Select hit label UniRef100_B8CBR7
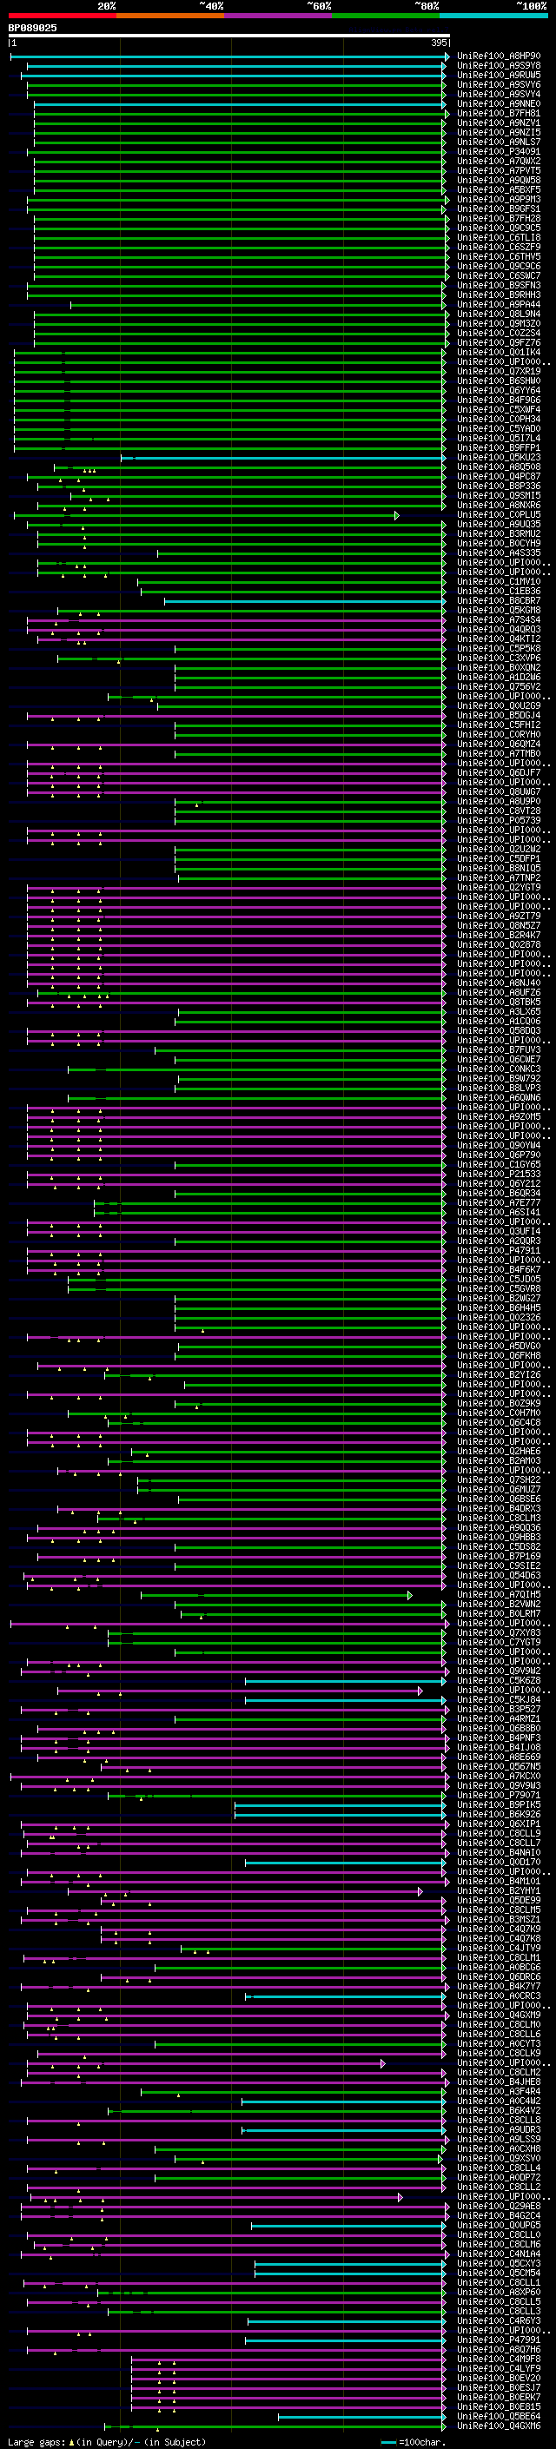Screen dimensions: 556x2449 click(x=499, y=601)
